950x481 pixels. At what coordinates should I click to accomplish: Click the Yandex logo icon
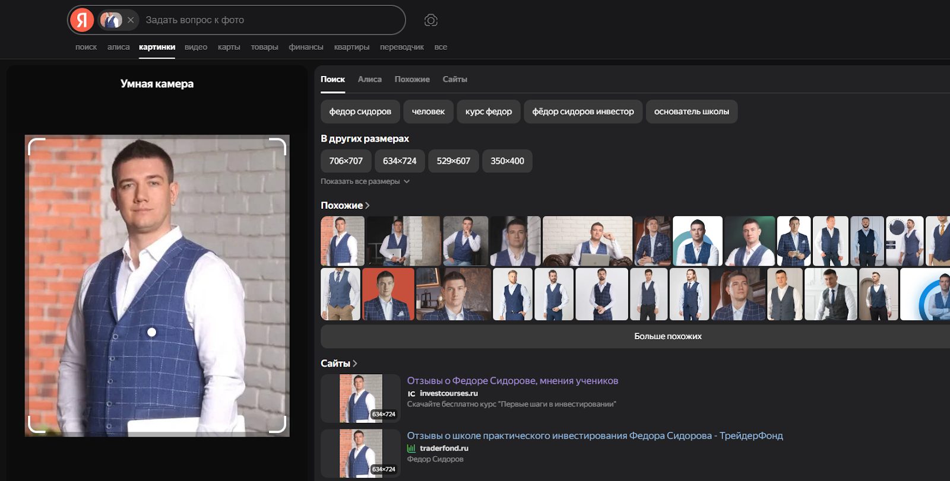click(82, 20)
